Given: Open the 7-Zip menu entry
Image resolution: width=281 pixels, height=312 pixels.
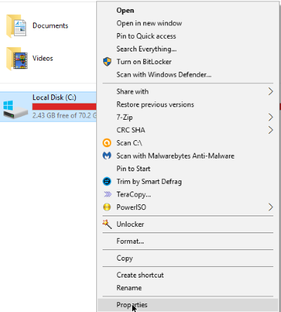Looking at the screenshot, I should [188, 117].
